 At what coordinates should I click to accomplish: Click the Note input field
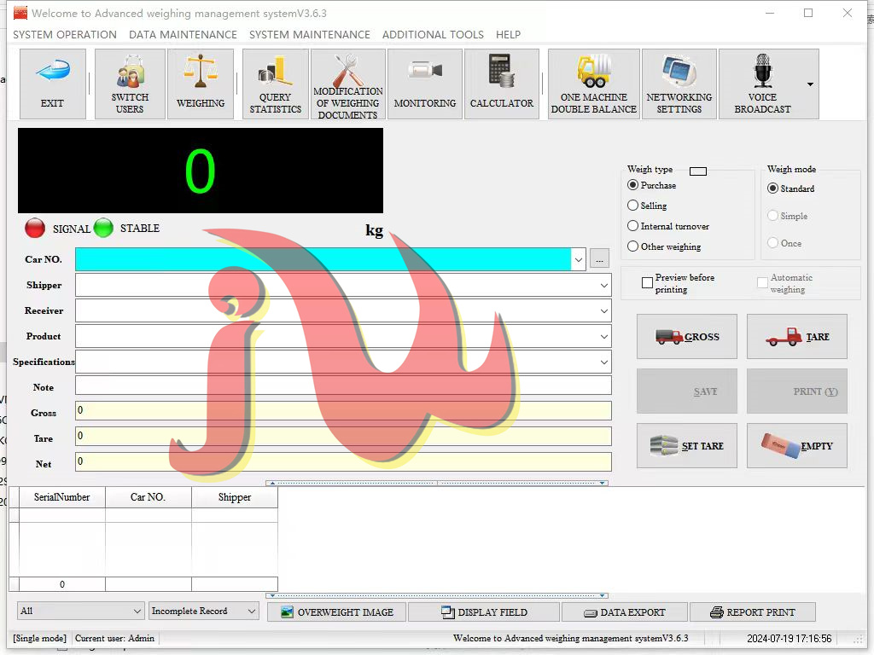pyautogui.click(x=343, y=385)
